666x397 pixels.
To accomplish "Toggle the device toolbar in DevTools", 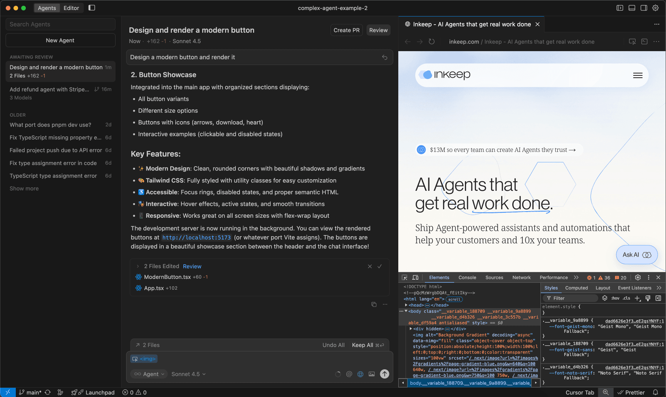I will pos(415,277).
